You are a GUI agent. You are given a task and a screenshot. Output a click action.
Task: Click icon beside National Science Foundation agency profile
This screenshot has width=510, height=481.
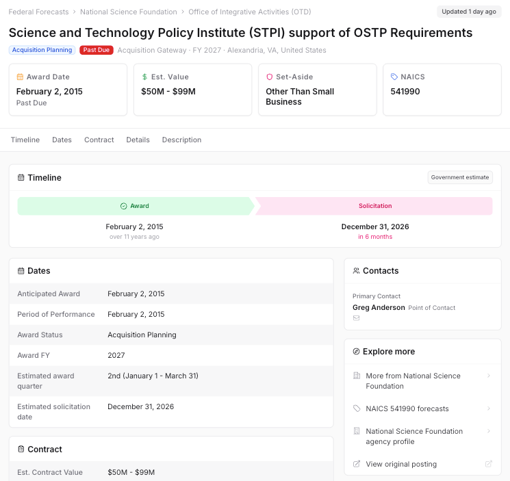pyautogui.click(x=357, y=431)
